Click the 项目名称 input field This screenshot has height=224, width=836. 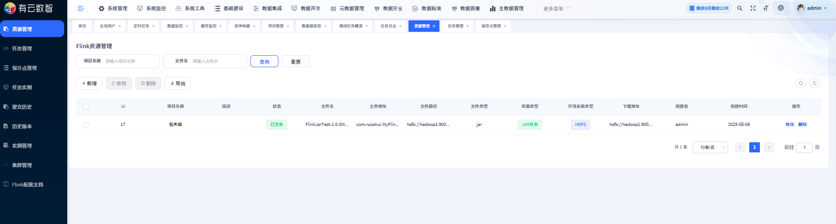pyautogui.click(x=130, y=61)
